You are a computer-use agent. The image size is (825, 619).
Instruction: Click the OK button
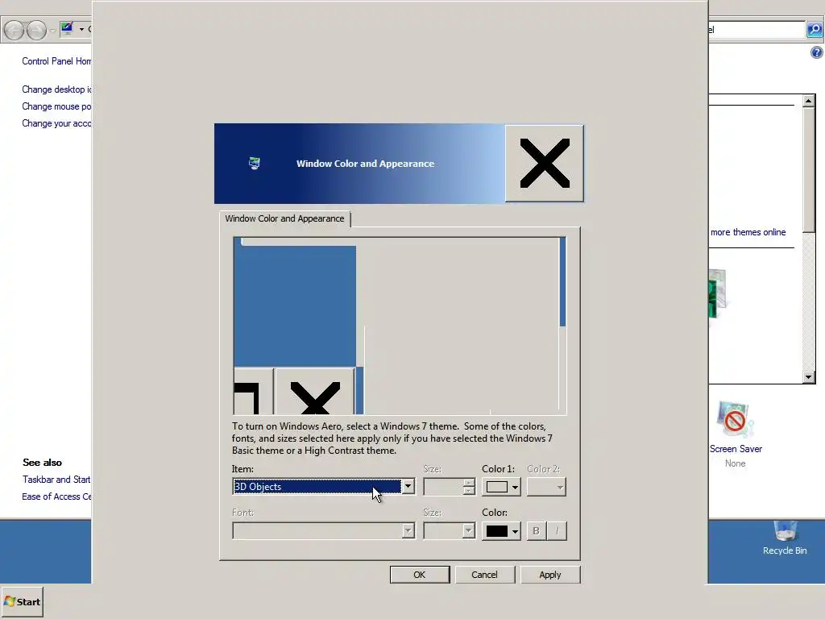[x=419, y=575]
